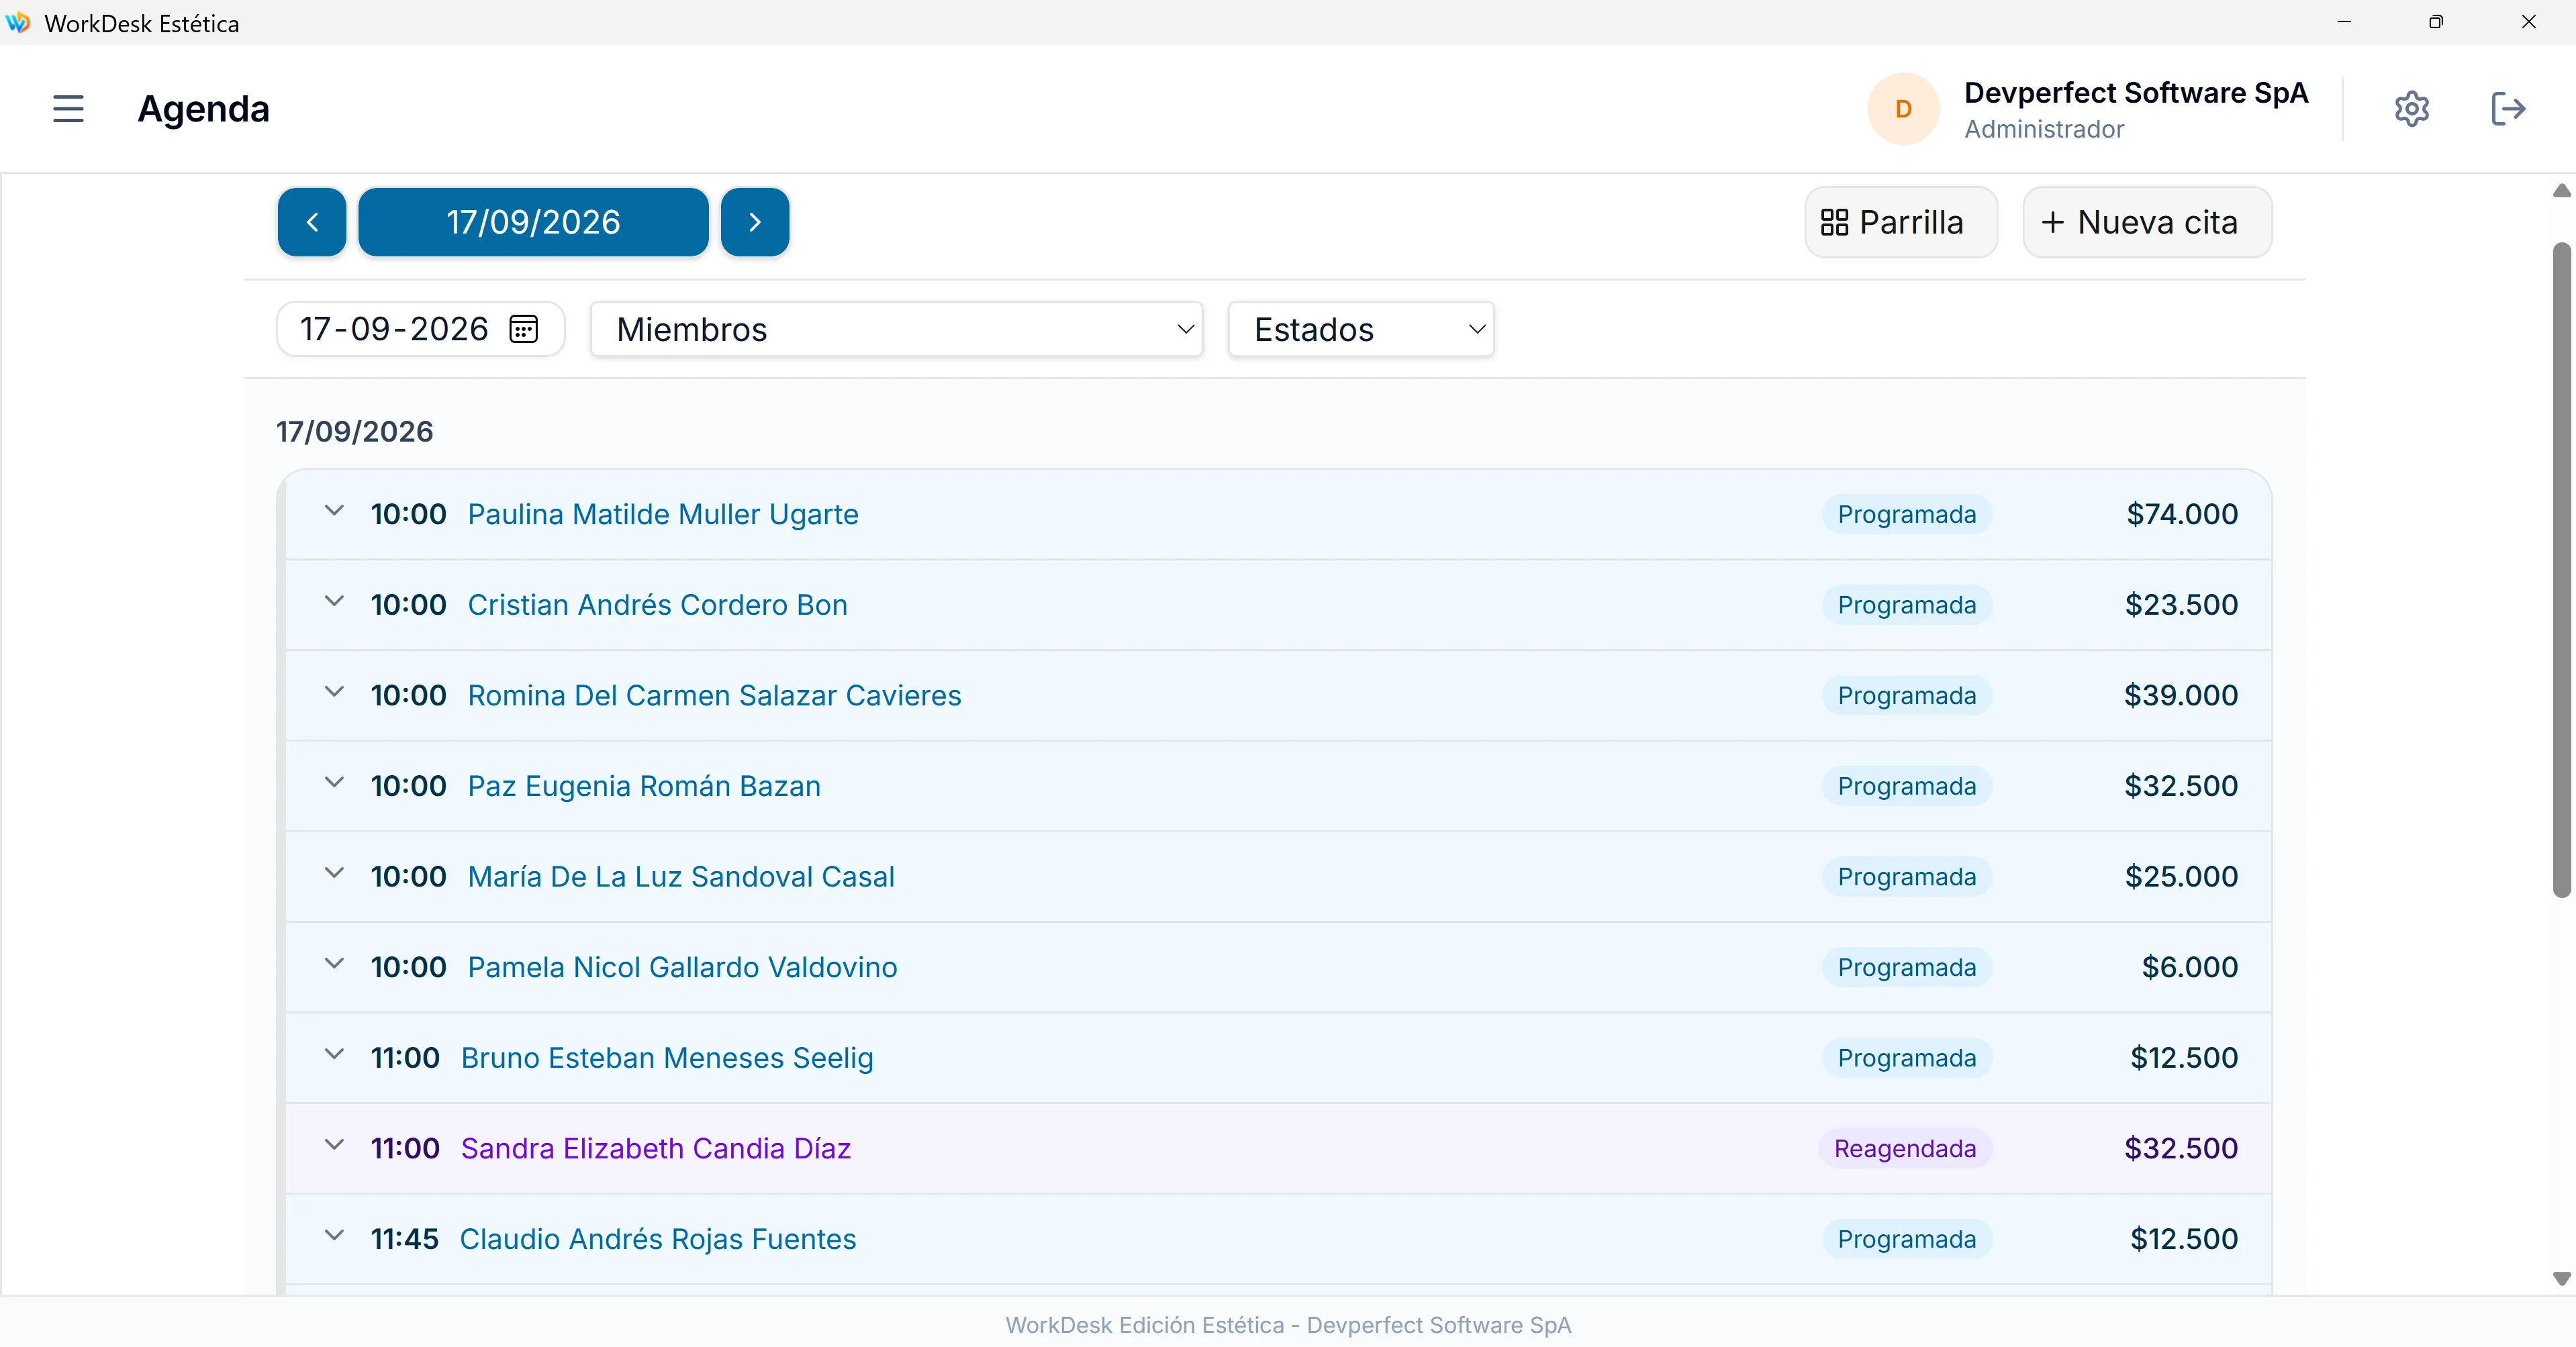Viewport: 2576px width, 1347px height.
Task: Expand Bruno Esteban Meneses Seelig row
Action: 334,1054
